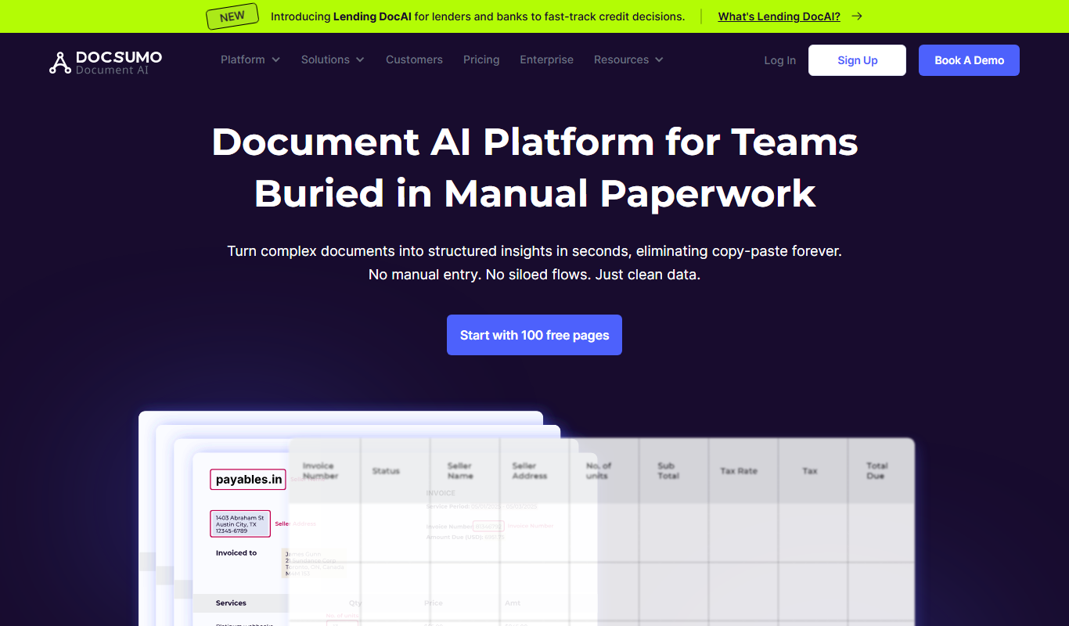Click the Lending DocAI announcement text
The width and height of the screenshot is (1069, 626).
pos(477,16)
